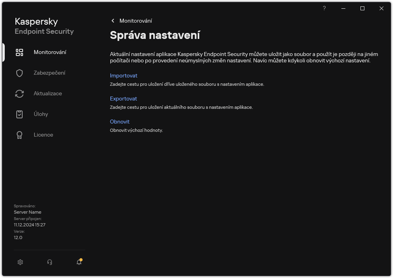
Task: Open the Aktualizace section
Action: pos(48,93)
